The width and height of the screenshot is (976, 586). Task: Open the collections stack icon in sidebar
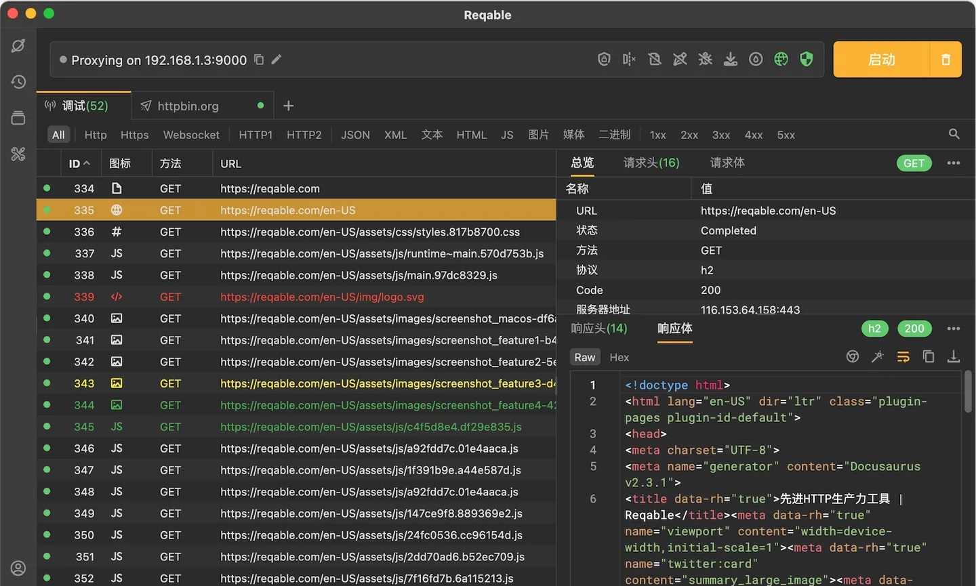click(18, 118)
